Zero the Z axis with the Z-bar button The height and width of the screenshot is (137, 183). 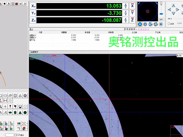coord(132,20)
